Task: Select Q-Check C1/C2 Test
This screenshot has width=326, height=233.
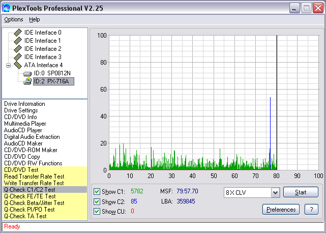Action: pyautogui.click(x=44, y=190)
